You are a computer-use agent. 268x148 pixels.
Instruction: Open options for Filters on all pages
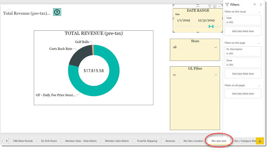pos(259,86)
